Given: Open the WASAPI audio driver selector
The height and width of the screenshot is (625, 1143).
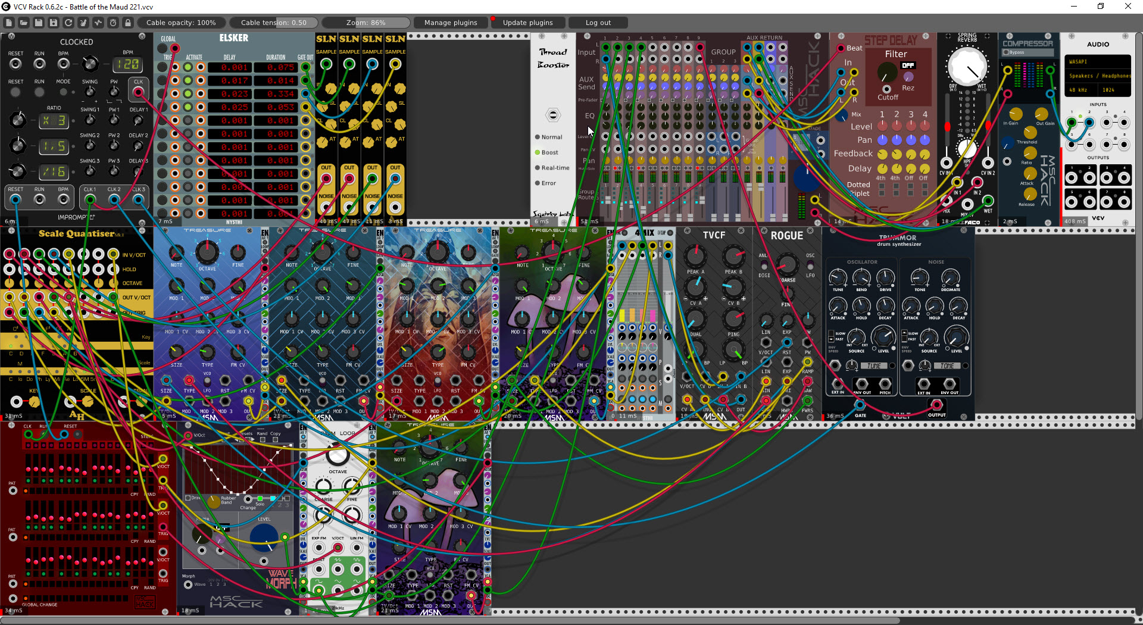Looking at the screenshot, I should 1098,61.
